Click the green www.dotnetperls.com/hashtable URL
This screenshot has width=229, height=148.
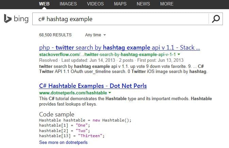[73, 93]
